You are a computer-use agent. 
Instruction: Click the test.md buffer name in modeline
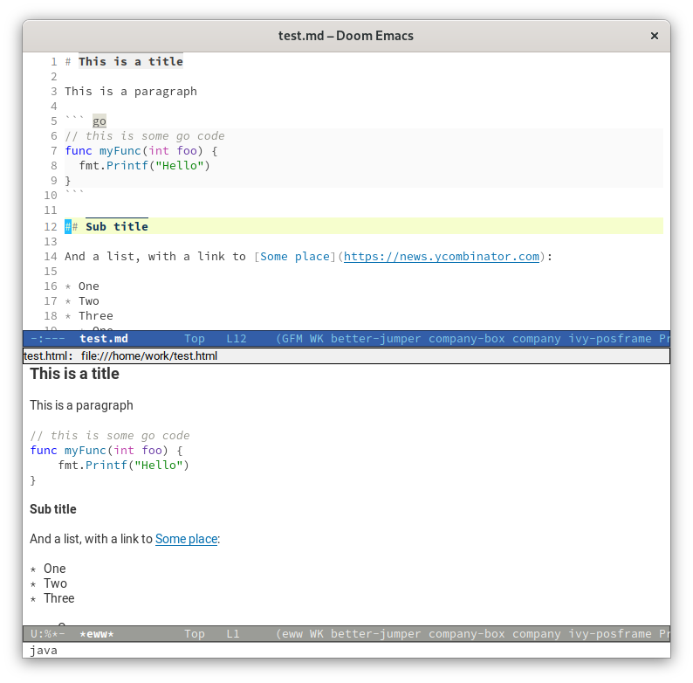coord(103,339)
